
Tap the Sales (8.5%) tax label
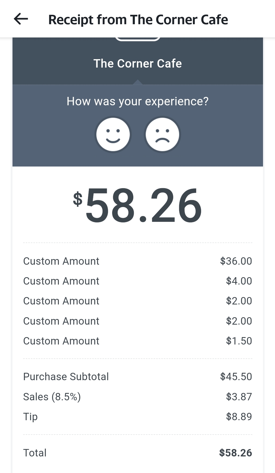click(x=52, y=397)
